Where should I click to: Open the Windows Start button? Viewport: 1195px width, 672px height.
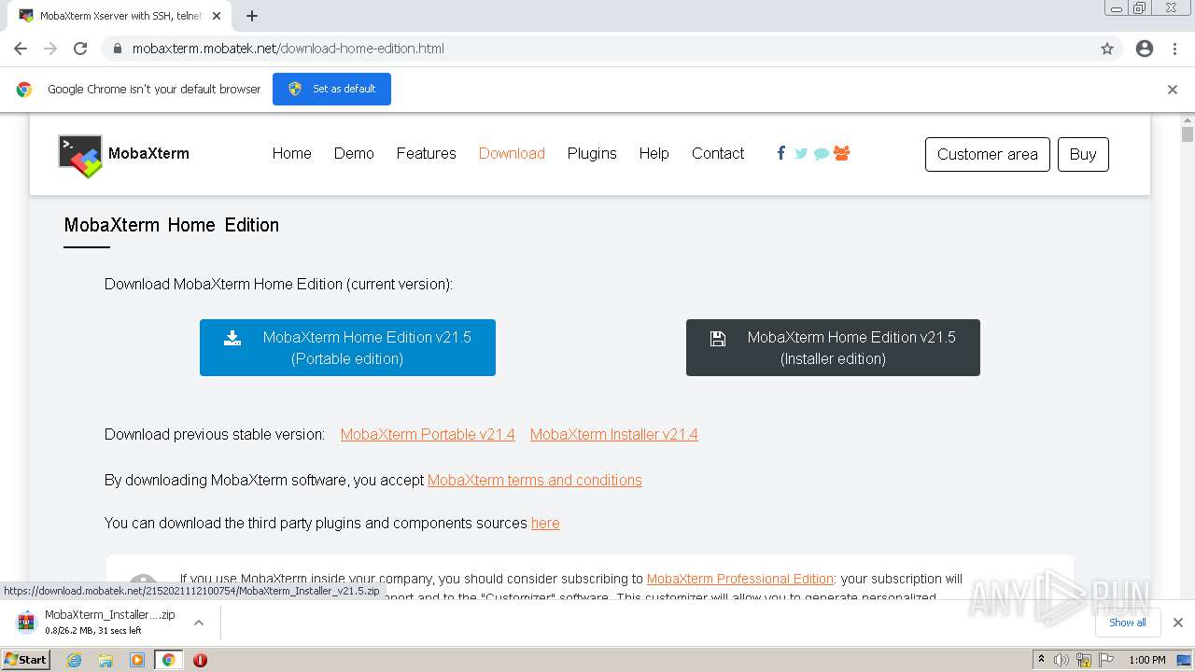(25, 659)
